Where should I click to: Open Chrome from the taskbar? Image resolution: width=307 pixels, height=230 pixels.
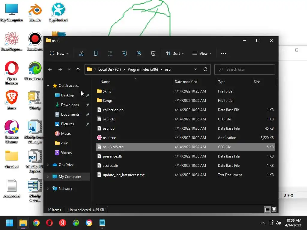(x=36, y=223)
